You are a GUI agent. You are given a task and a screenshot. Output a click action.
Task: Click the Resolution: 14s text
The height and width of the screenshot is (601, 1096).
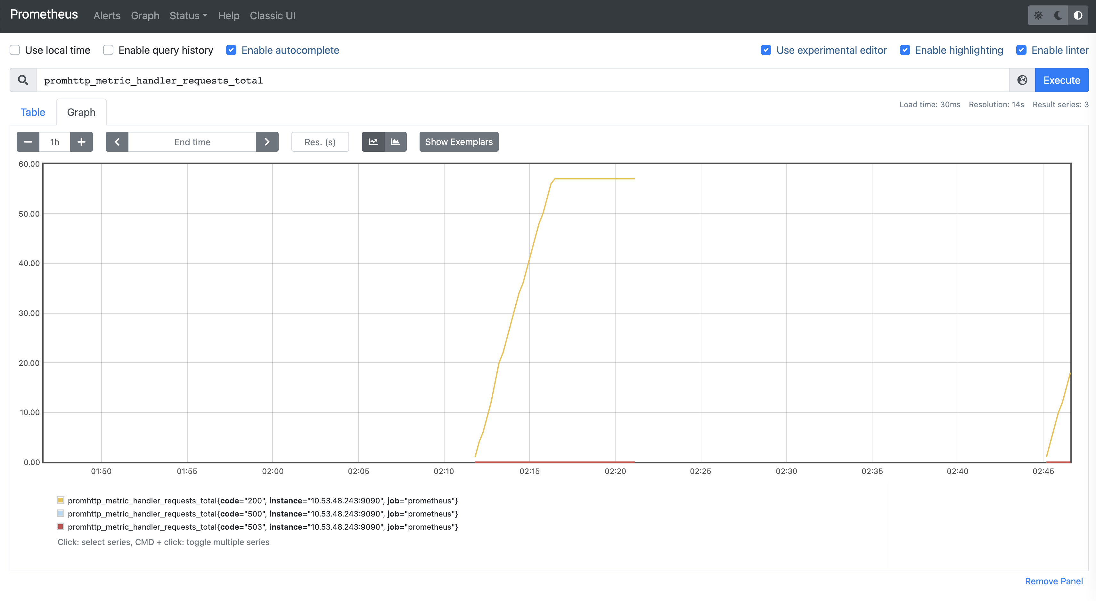(996, 105)
